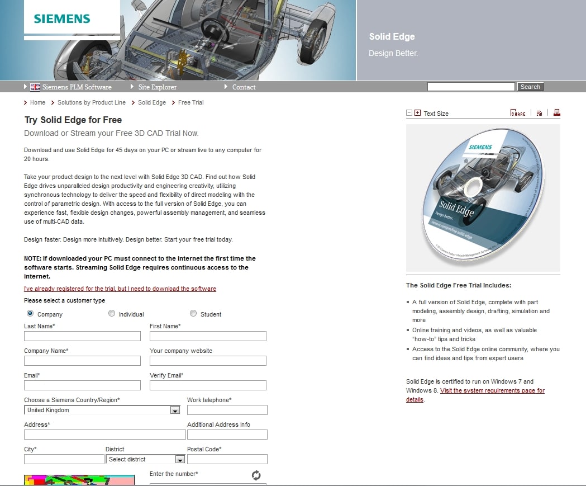
Task: Click the First Name field
Action: [208, 336]
